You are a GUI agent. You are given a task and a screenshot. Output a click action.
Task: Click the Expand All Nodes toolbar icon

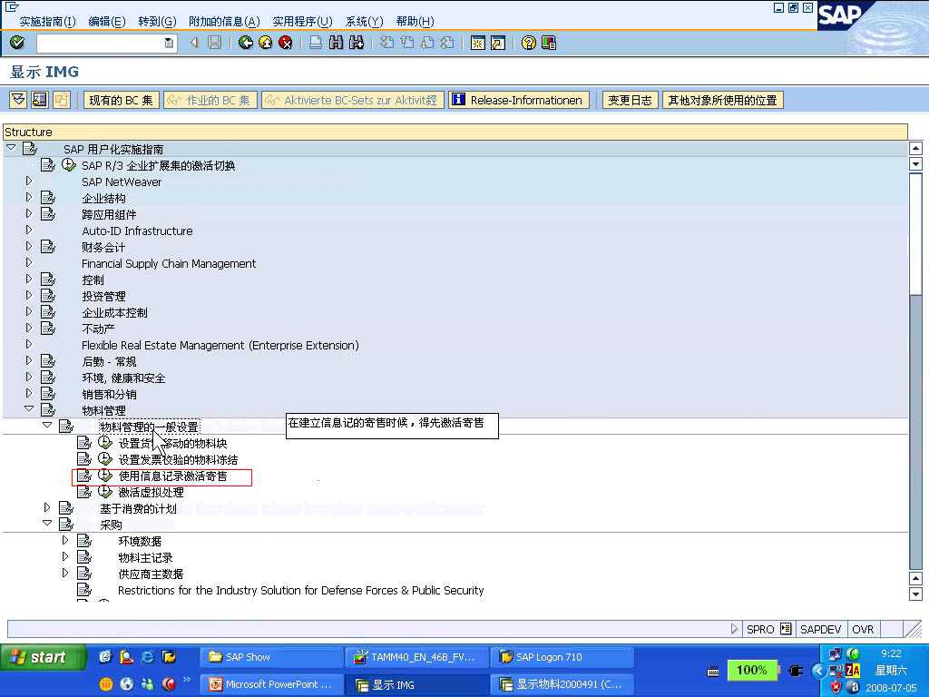coord(18,100)
